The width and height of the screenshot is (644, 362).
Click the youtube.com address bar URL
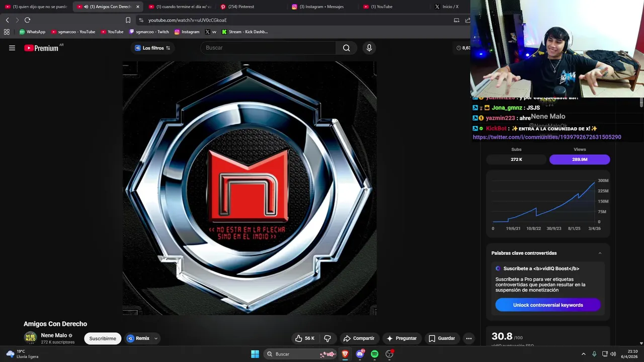[x=187, y=20]
